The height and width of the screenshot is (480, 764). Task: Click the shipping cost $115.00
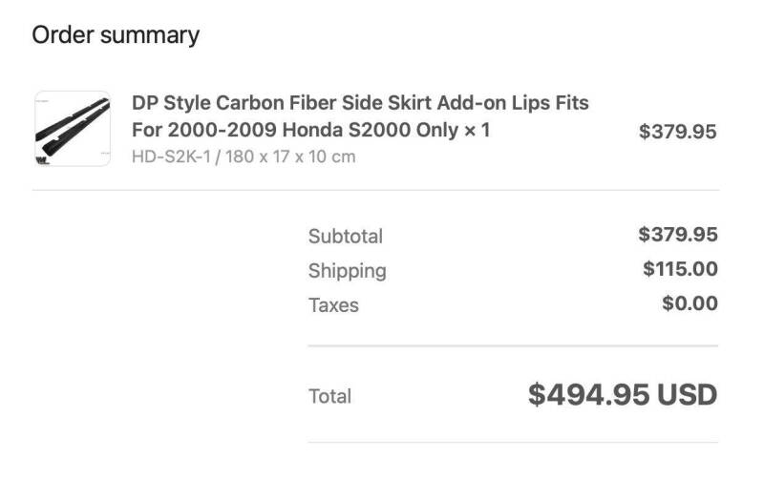tap(680, 269)
